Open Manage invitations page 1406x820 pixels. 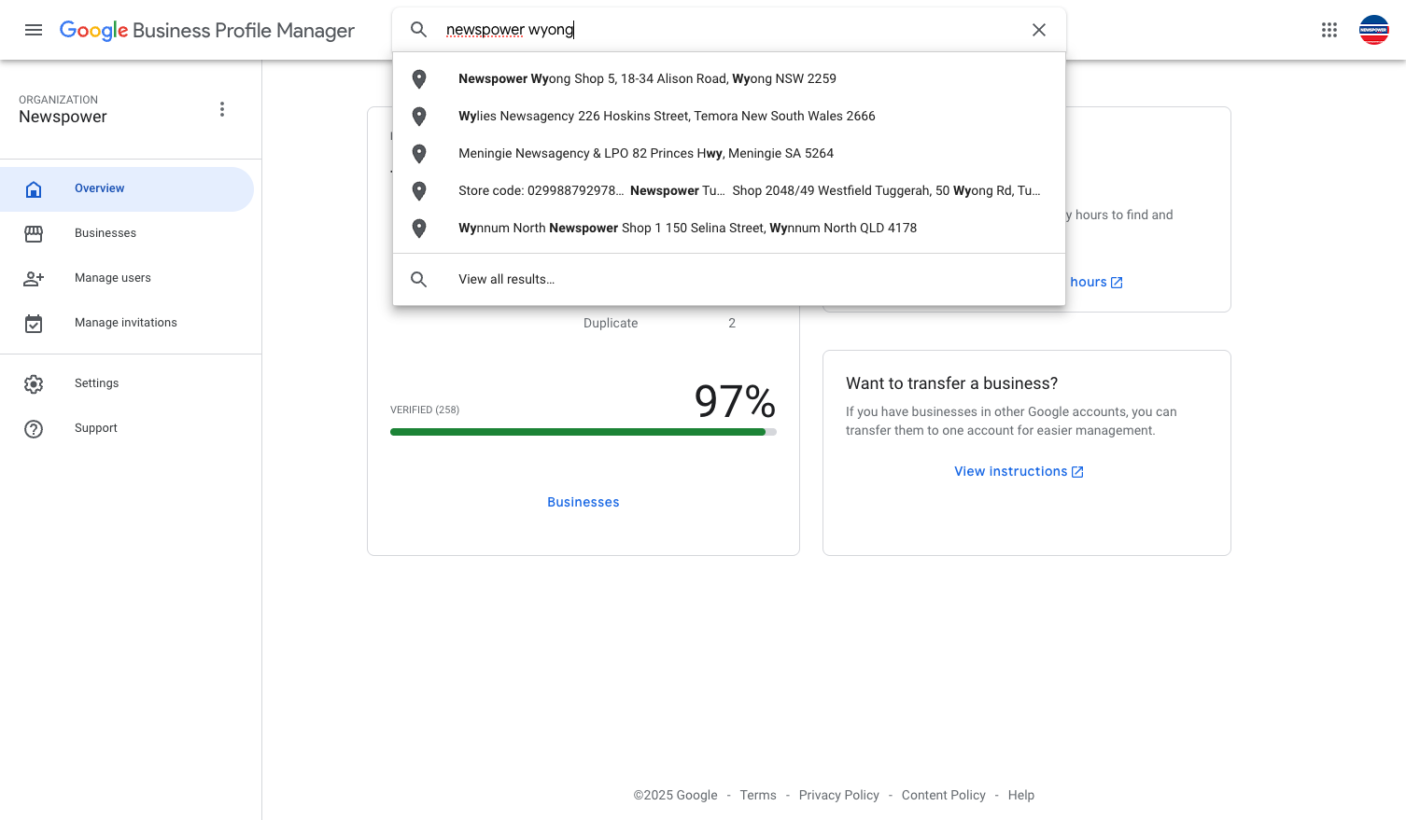(x=127, y=324)
